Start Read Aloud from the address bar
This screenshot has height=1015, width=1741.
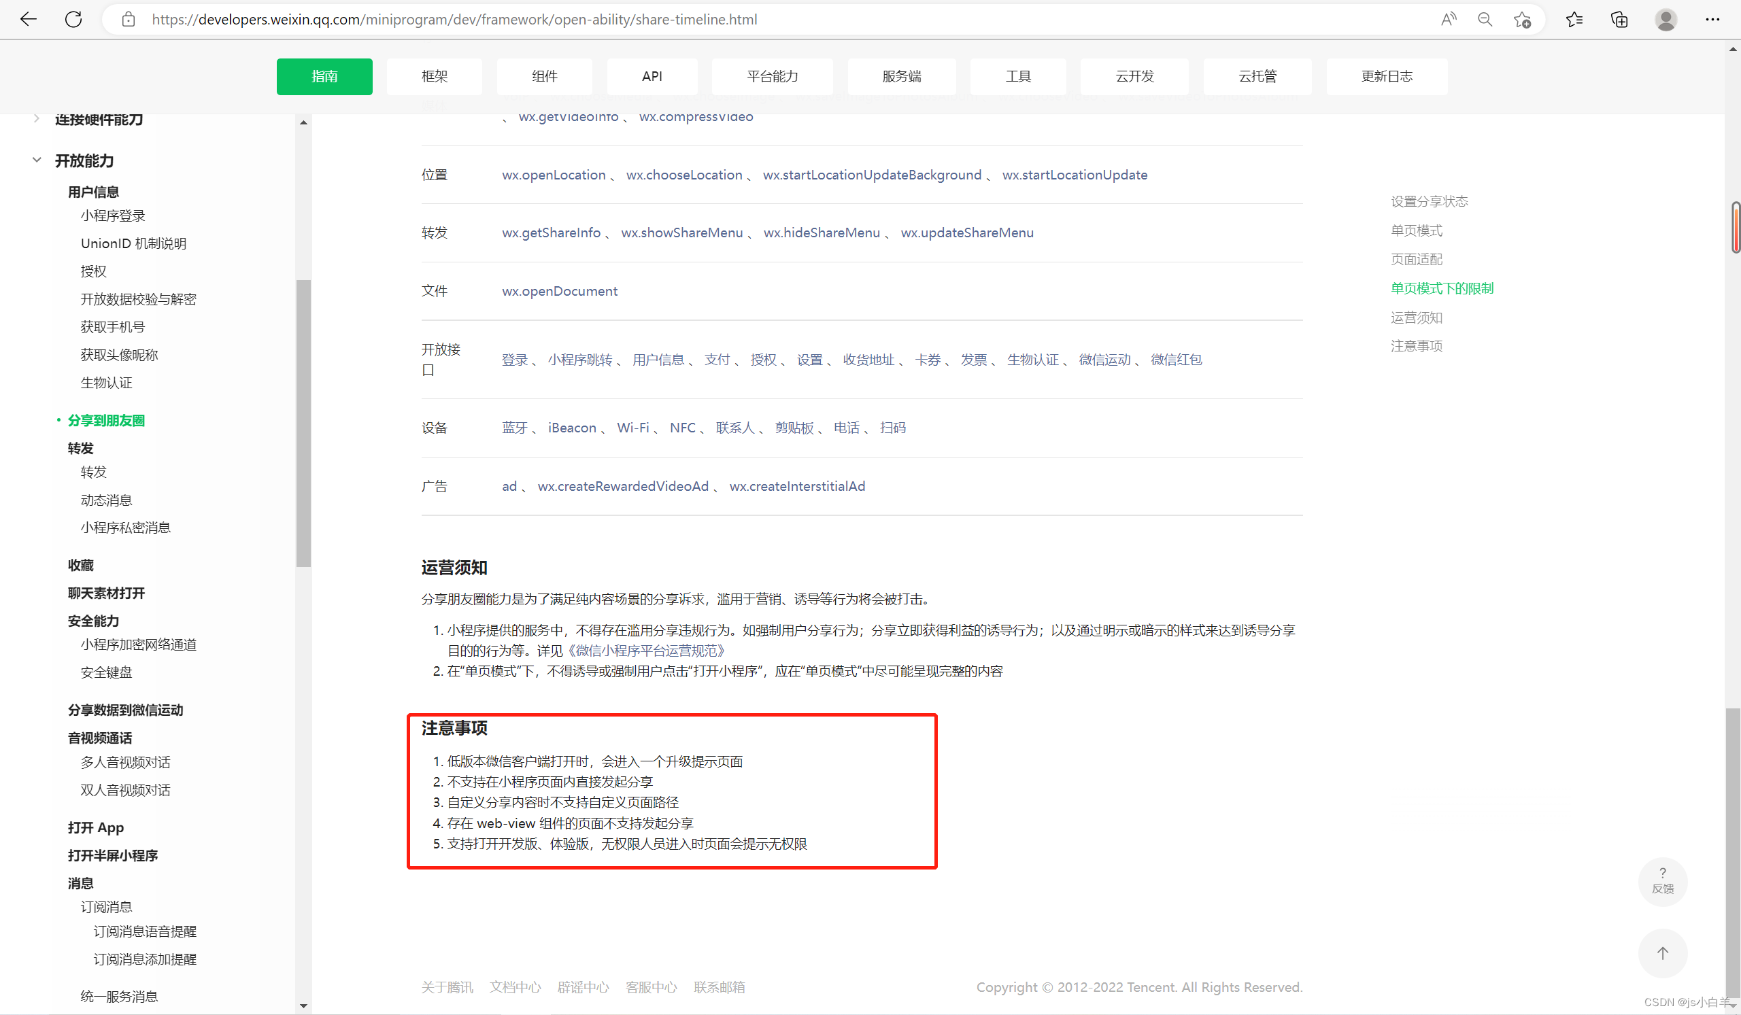pyautogui.click(x=1449, y=19)
